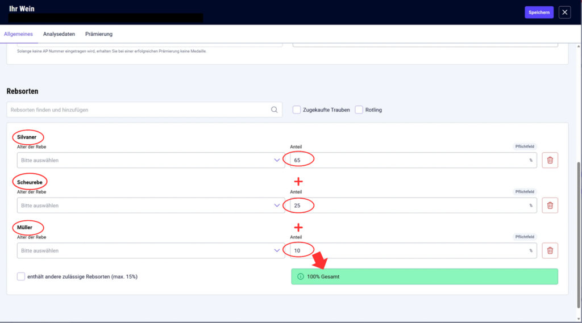Save with the Speichern button
The height and width of the screenshot is (323, 582).
[x=539, y=12]
